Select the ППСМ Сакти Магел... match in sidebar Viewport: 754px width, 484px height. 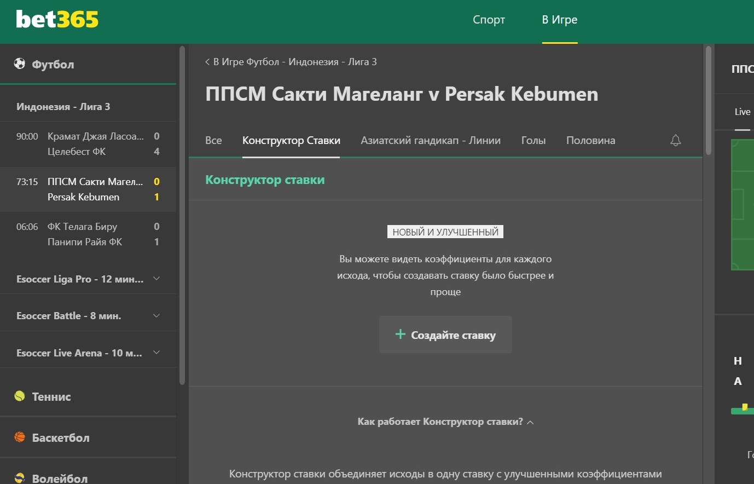(x=88, y=189)
